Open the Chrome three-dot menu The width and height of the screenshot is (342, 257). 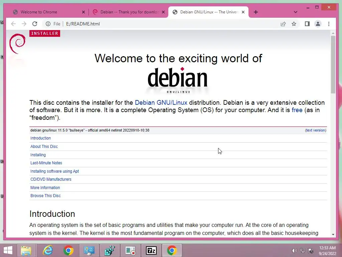point(329,24)
